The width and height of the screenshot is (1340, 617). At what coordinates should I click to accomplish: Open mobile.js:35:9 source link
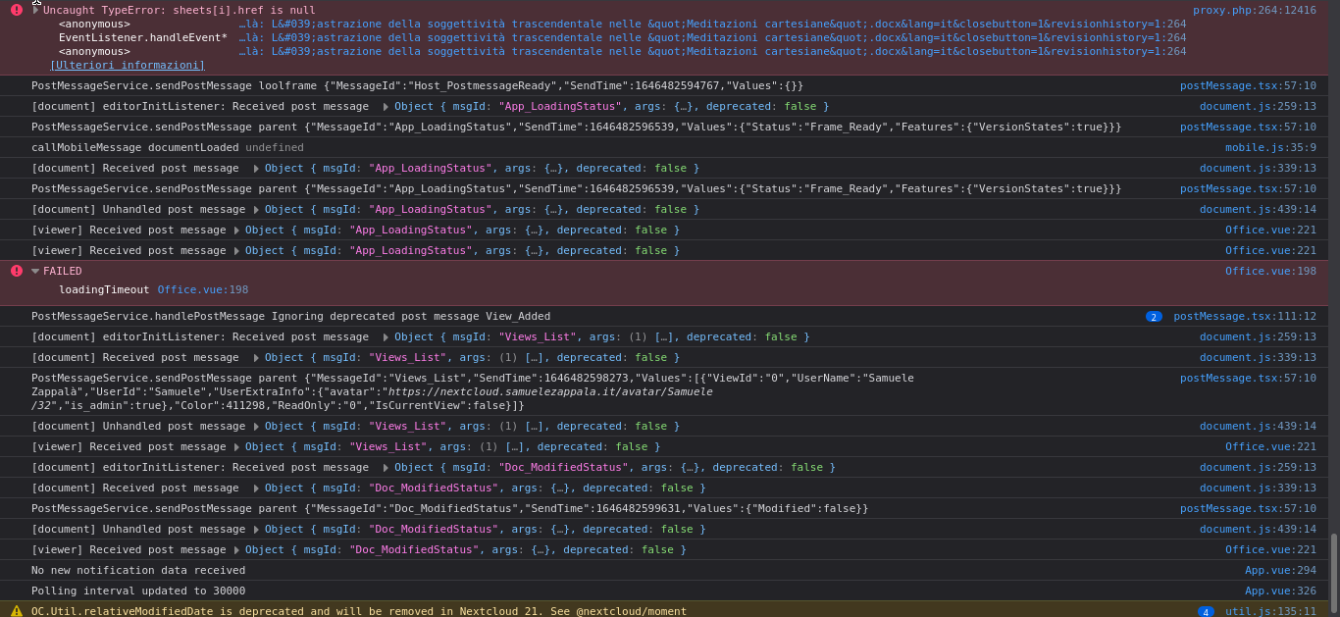click(x=1270, y=147)
